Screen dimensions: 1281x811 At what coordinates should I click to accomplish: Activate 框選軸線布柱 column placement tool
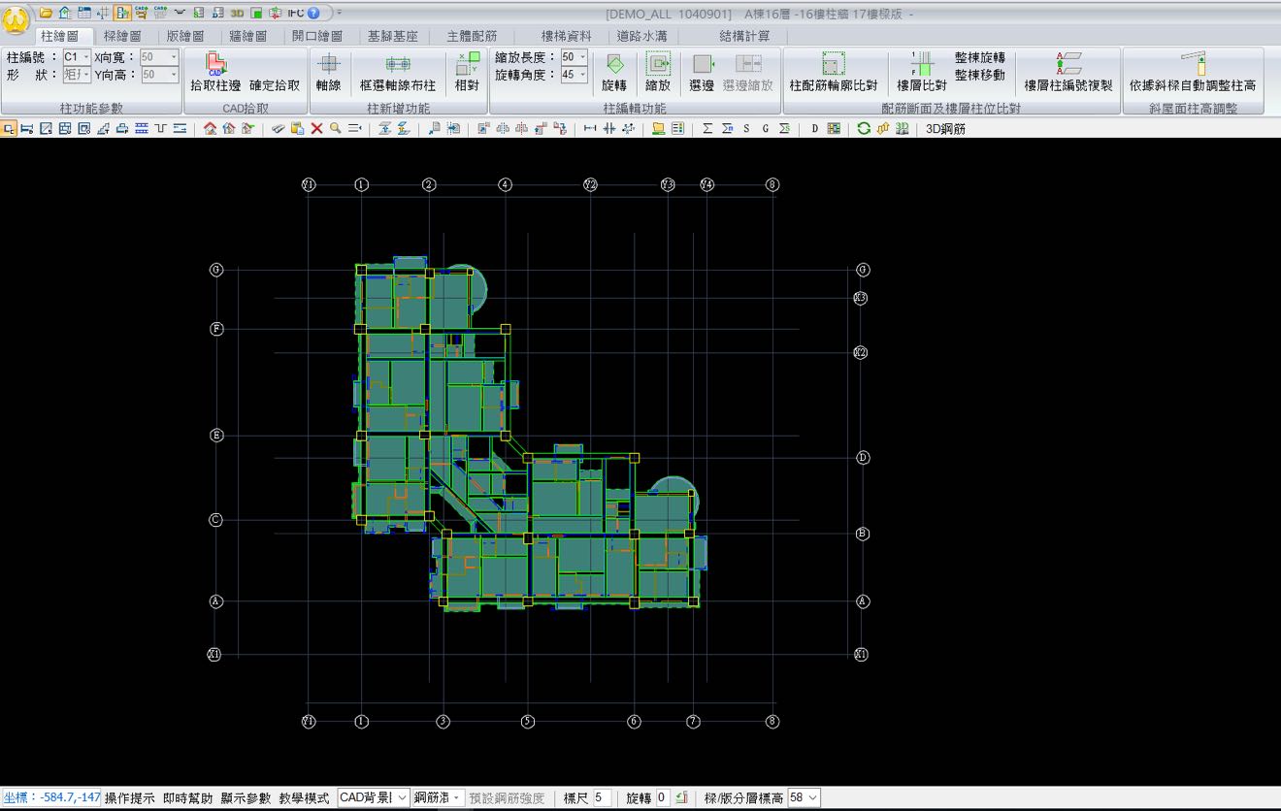tap(397, 65)
